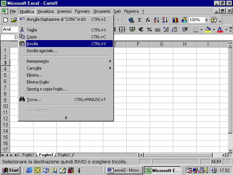
Task: Apply the Percent style icon
Action: pos(149,29)
